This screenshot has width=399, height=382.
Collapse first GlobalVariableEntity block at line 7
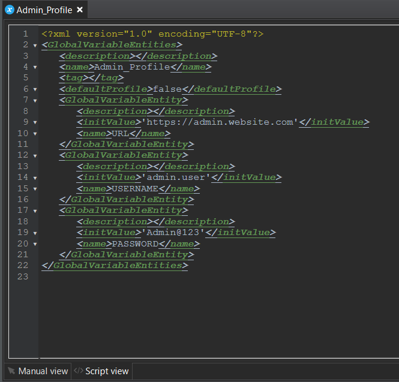click(x=35, y=100)
